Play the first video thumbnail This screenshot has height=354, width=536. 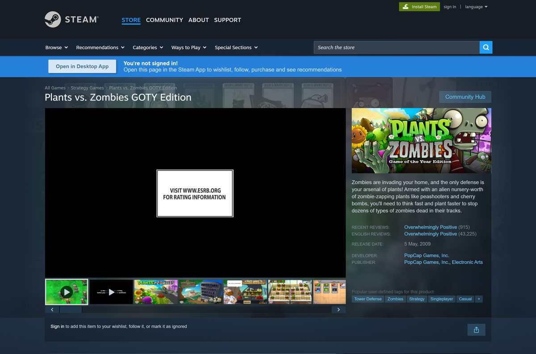tap(67, 292)
